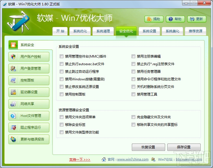Select 系统安全 sidebar item
This screenshot has width=213, height=168.
[x=30, y=45]
